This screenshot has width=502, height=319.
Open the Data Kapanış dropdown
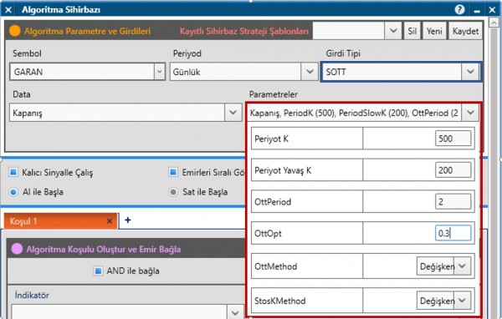tap(233, 113)
